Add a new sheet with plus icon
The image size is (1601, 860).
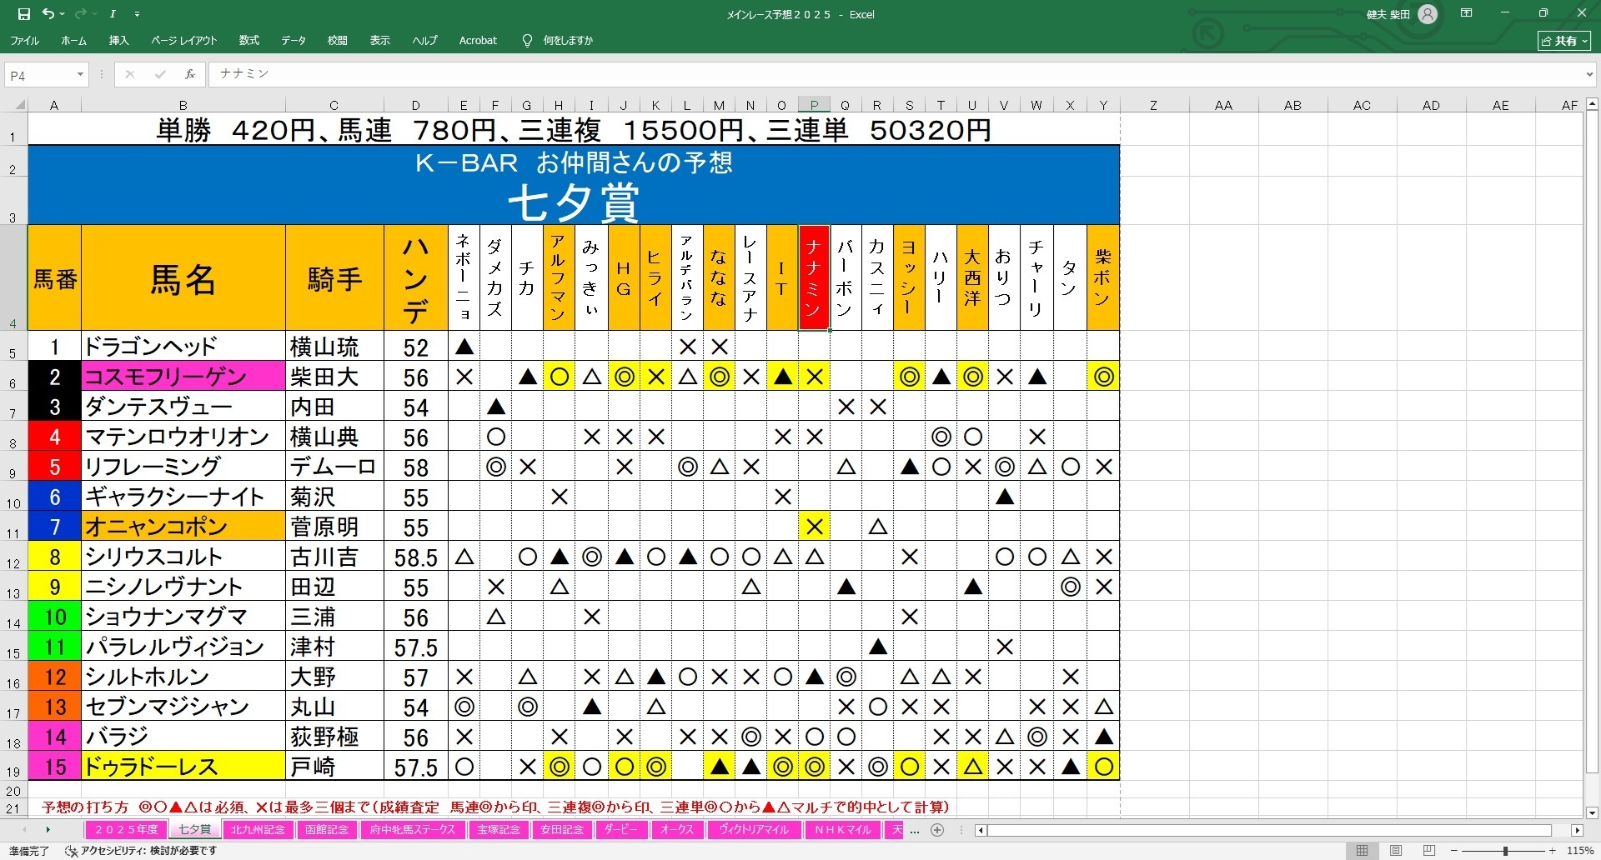[937, 830]
